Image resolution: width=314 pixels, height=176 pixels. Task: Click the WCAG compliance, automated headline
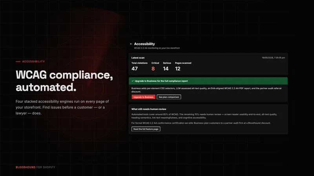(x=64, y=81)
